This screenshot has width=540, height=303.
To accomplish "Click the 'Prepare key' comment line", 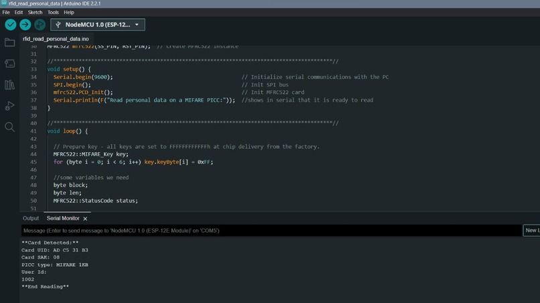I will pyautogui.click(x=186, y=147).
